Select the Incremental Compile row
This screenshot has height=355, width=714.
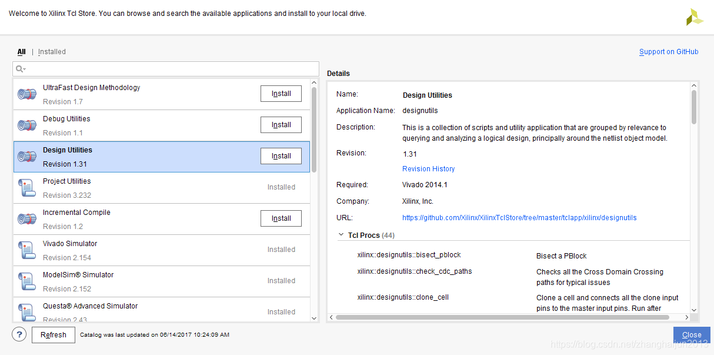point(162,219)
